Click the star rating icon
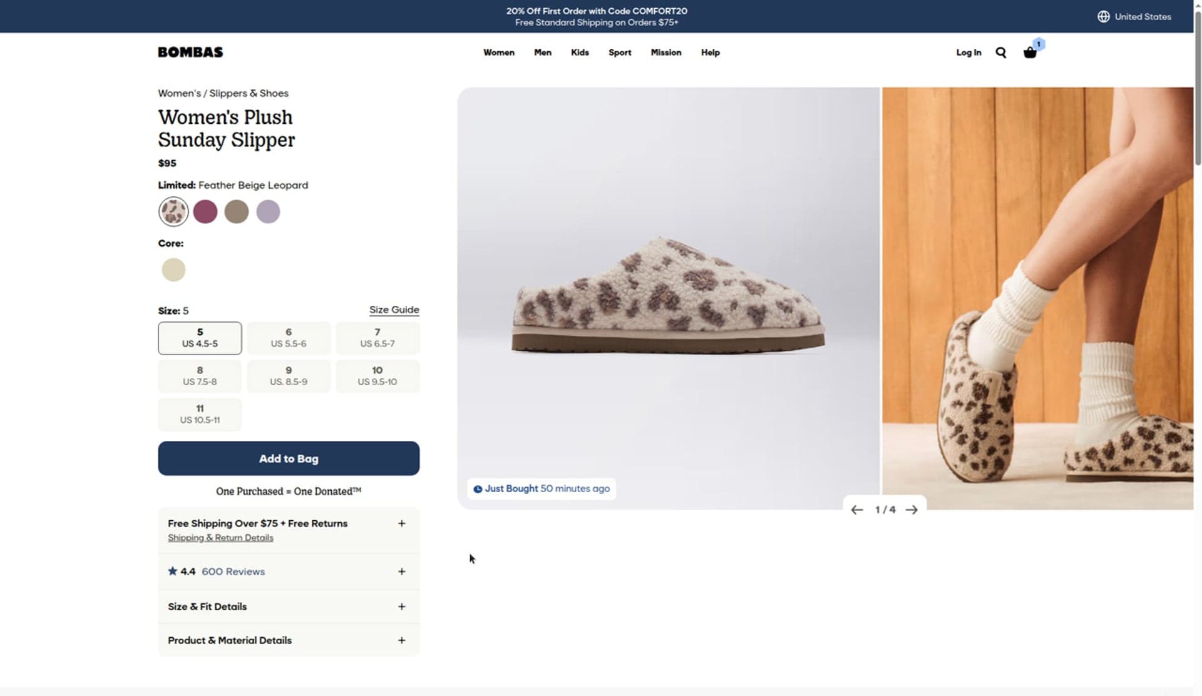Screen dimensions: 1202x696 tap(173, 571)
